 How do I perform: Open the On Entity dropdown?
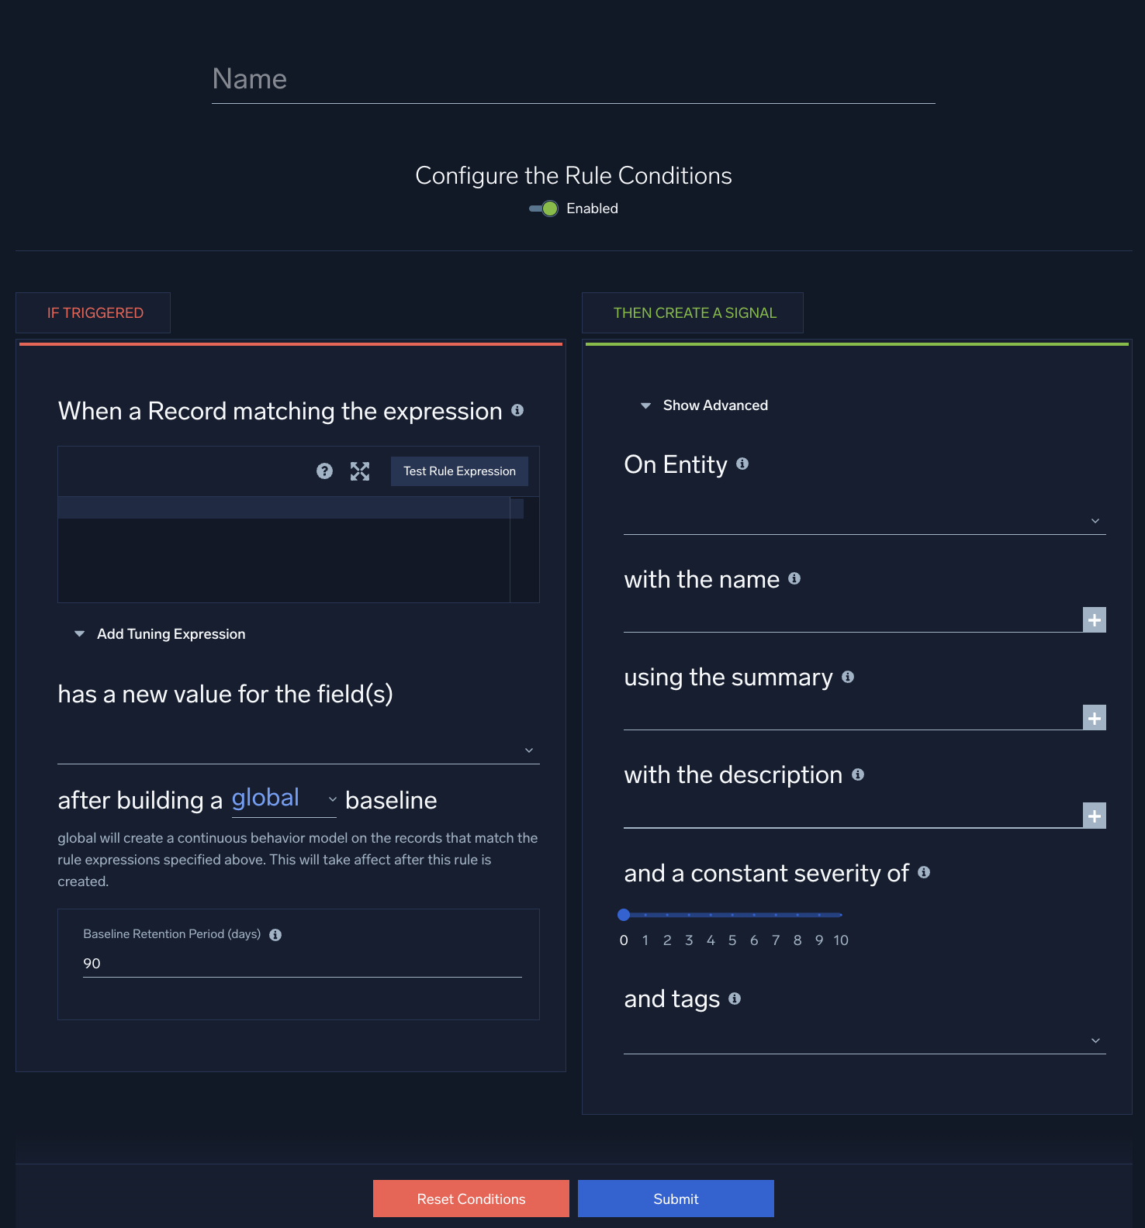coord(864,520)
